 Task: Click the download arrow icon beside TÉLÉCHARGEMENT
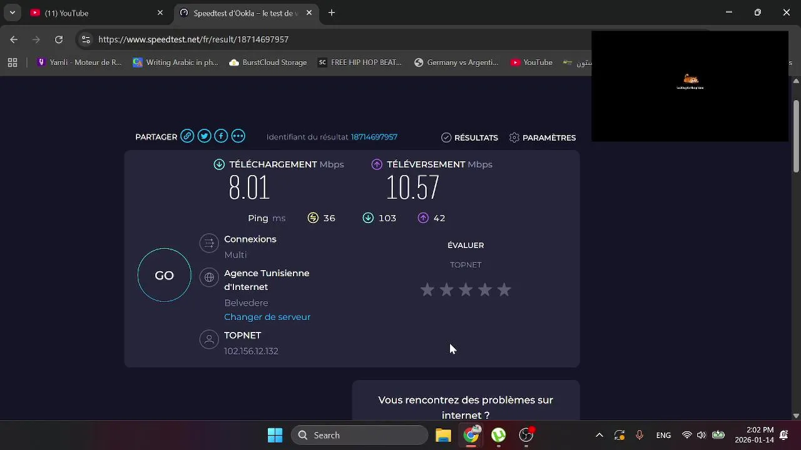pyautogui.click(x=219, y=164)
